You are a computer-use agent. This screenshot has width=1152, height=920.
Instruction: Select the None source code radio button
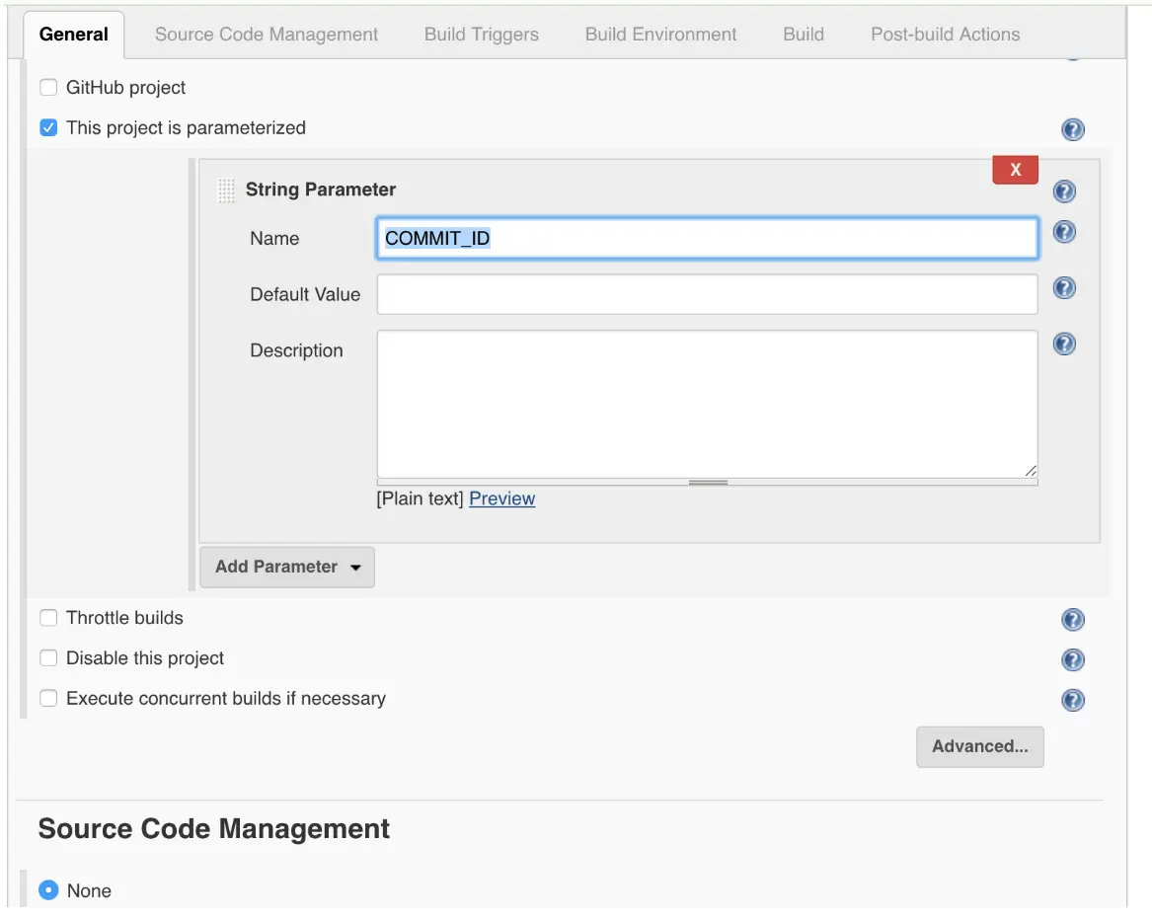(48, 890)
